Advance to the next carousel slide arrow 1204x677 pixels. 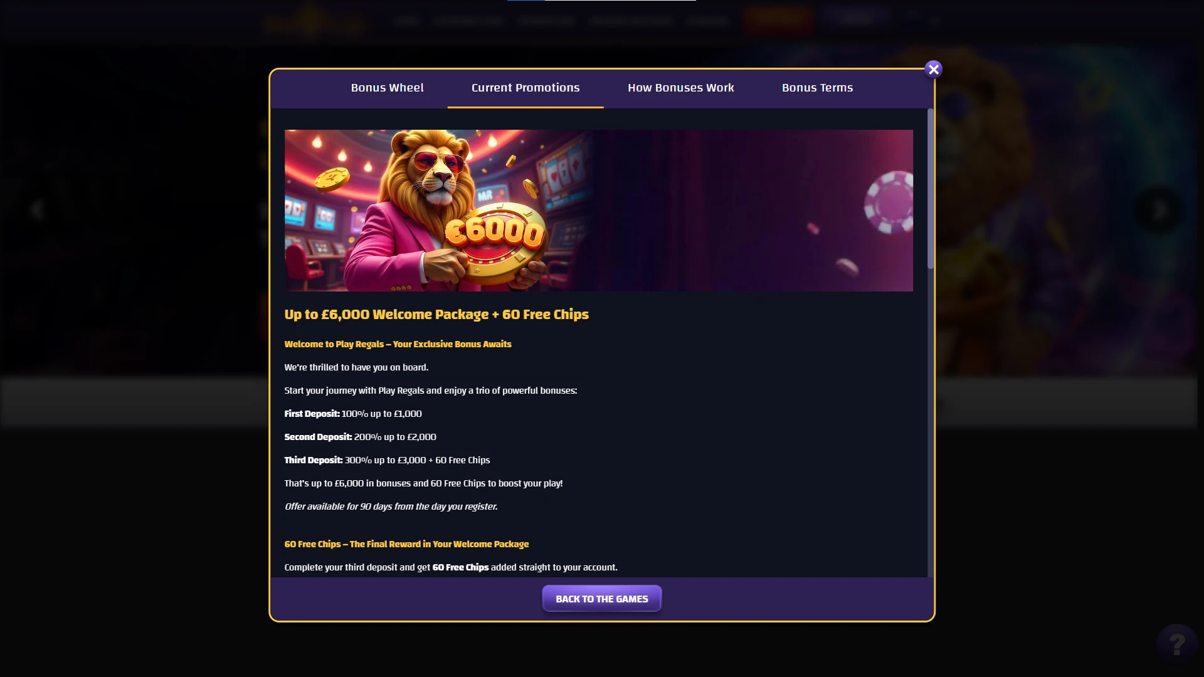point(1160,210)
